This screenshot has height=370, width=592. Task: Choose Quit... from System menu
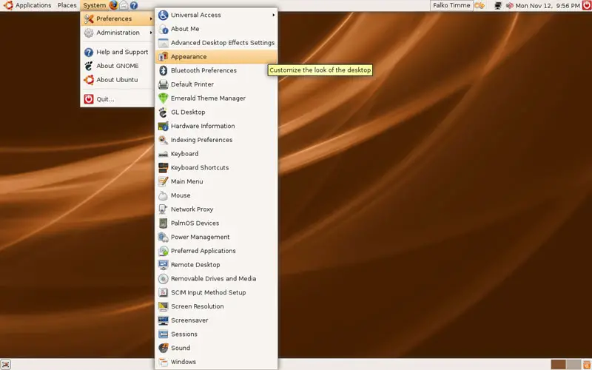click(x=118, y=99)
